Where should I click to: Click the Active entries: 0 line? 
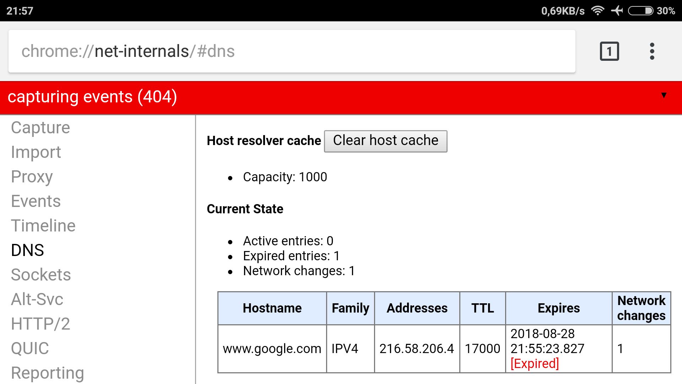(288, 241)
